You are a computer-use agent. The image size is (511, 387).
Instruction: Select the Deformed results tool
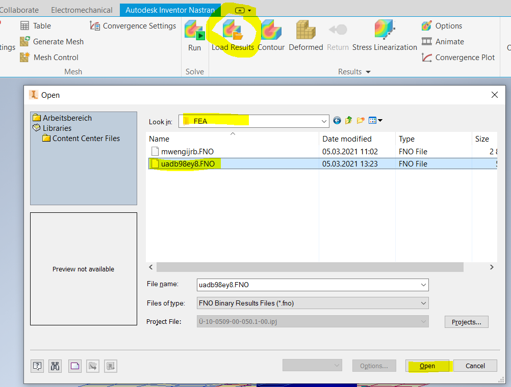[305, 36]
